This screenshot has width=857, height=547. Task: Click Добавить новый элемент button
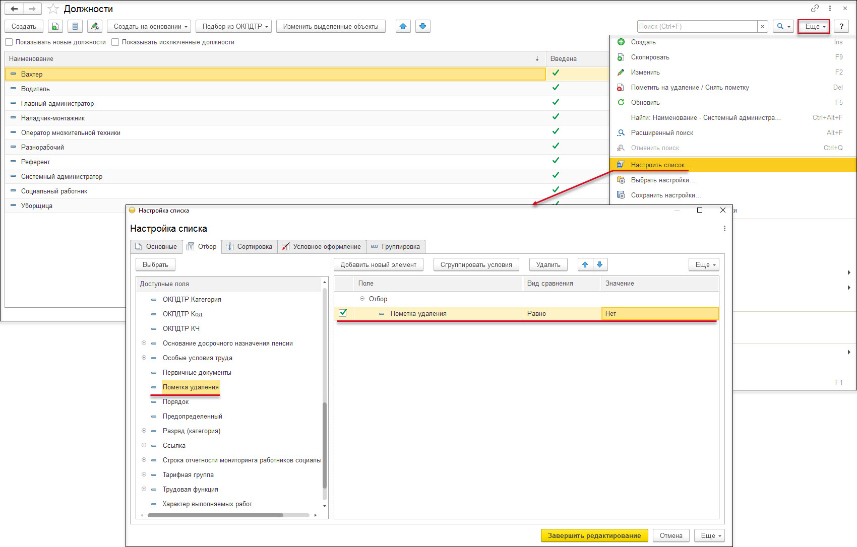point(379,264)
